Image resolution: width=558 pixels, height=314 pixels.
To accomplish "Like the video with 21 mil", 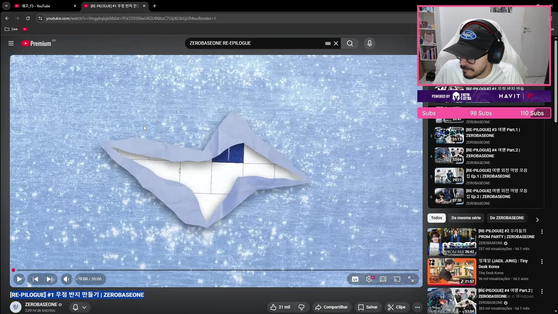I will tap(280, 307).
